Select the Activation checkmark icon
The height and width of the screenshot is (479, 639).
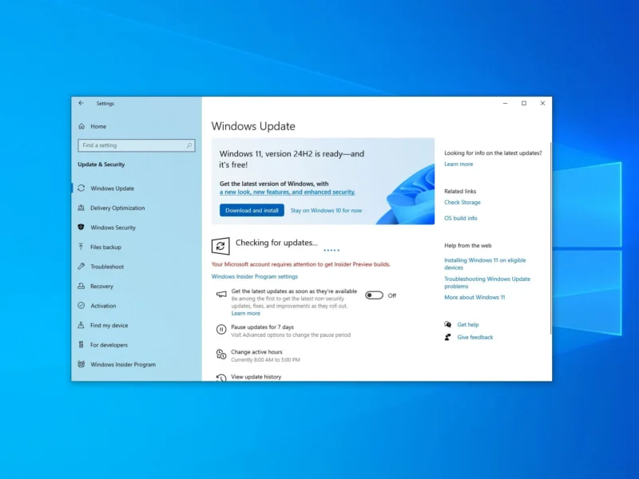82,305
